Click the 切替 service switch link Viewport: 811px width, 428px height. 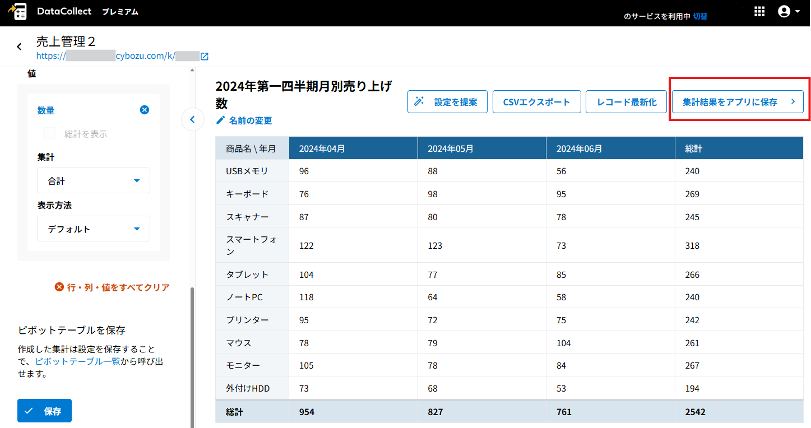(700, 16)
